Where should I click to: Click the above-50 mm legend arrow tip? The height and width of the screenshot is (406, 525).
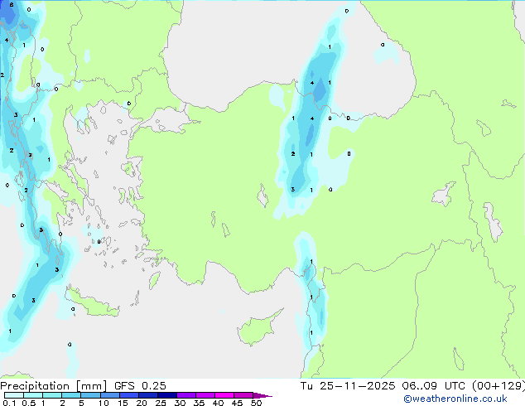tap(262, 395)
